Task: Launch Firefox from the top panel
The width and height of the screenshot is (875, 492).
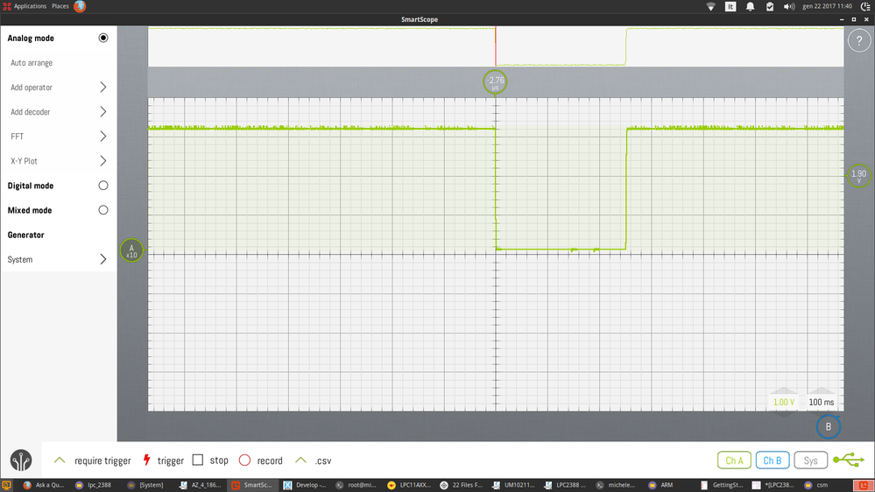Action: 80,6
